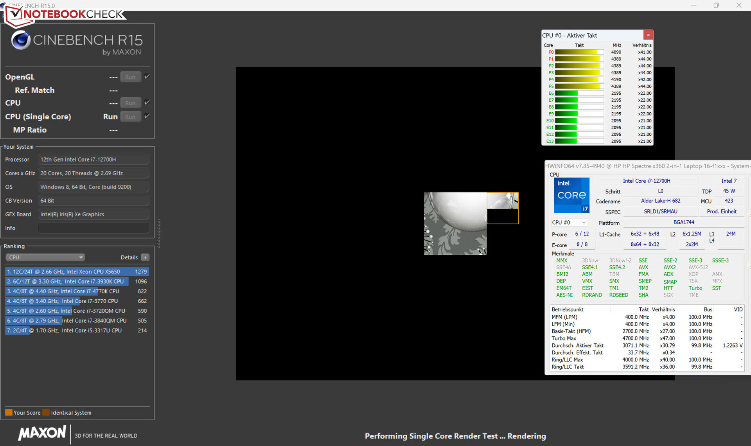Toggle the OpenGL test checkmark

coord(147,77)
